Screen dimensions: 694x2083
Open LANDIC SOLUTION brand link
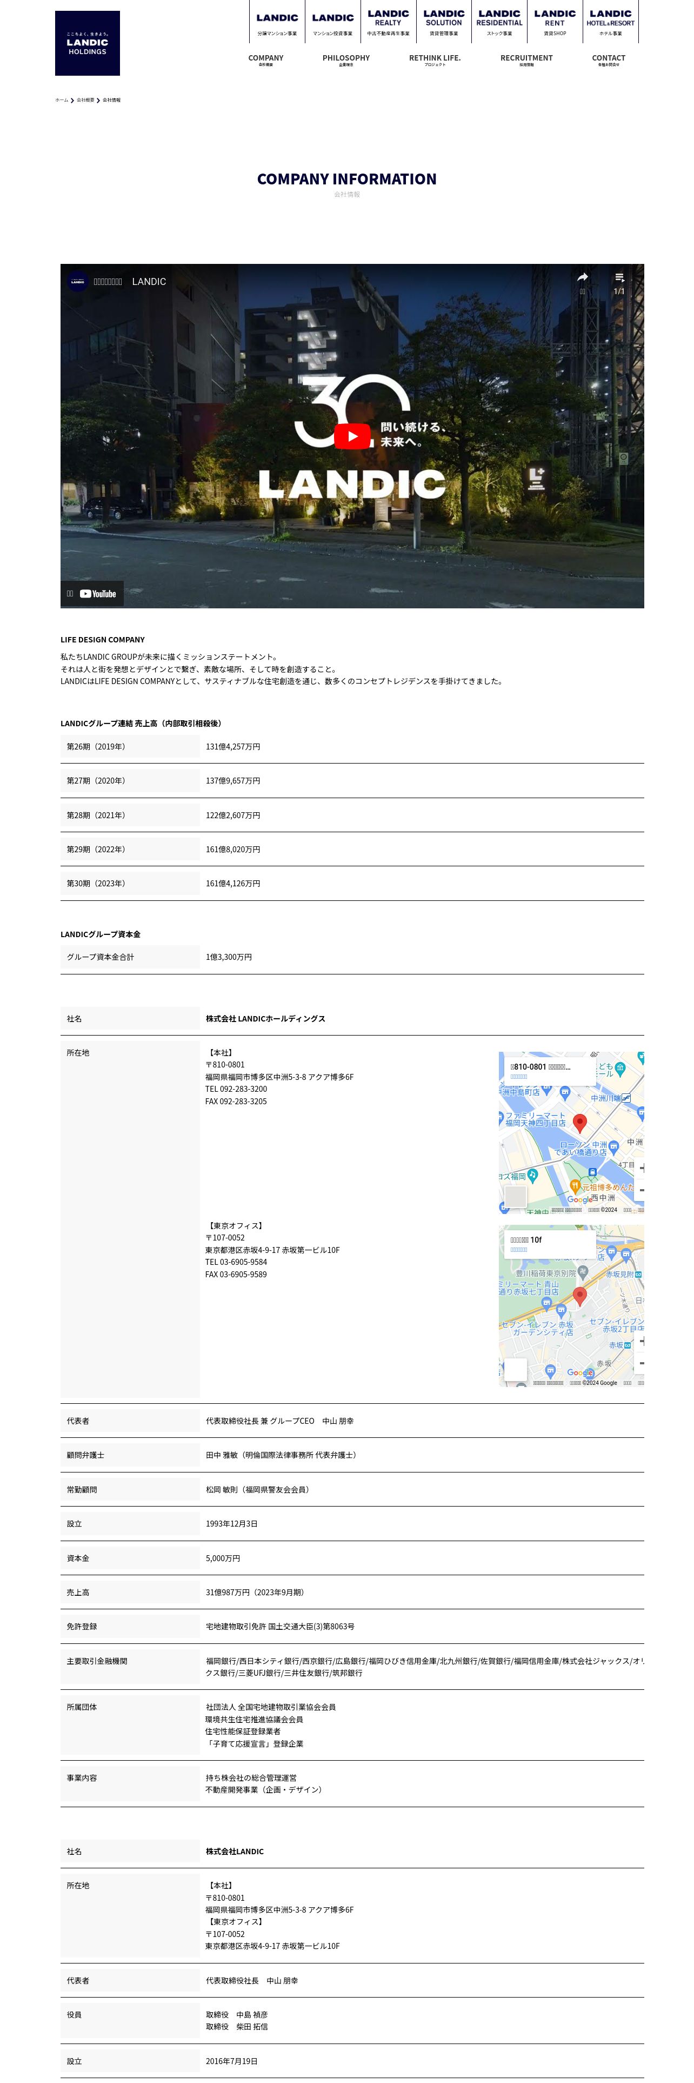click(x=444, y=23)
